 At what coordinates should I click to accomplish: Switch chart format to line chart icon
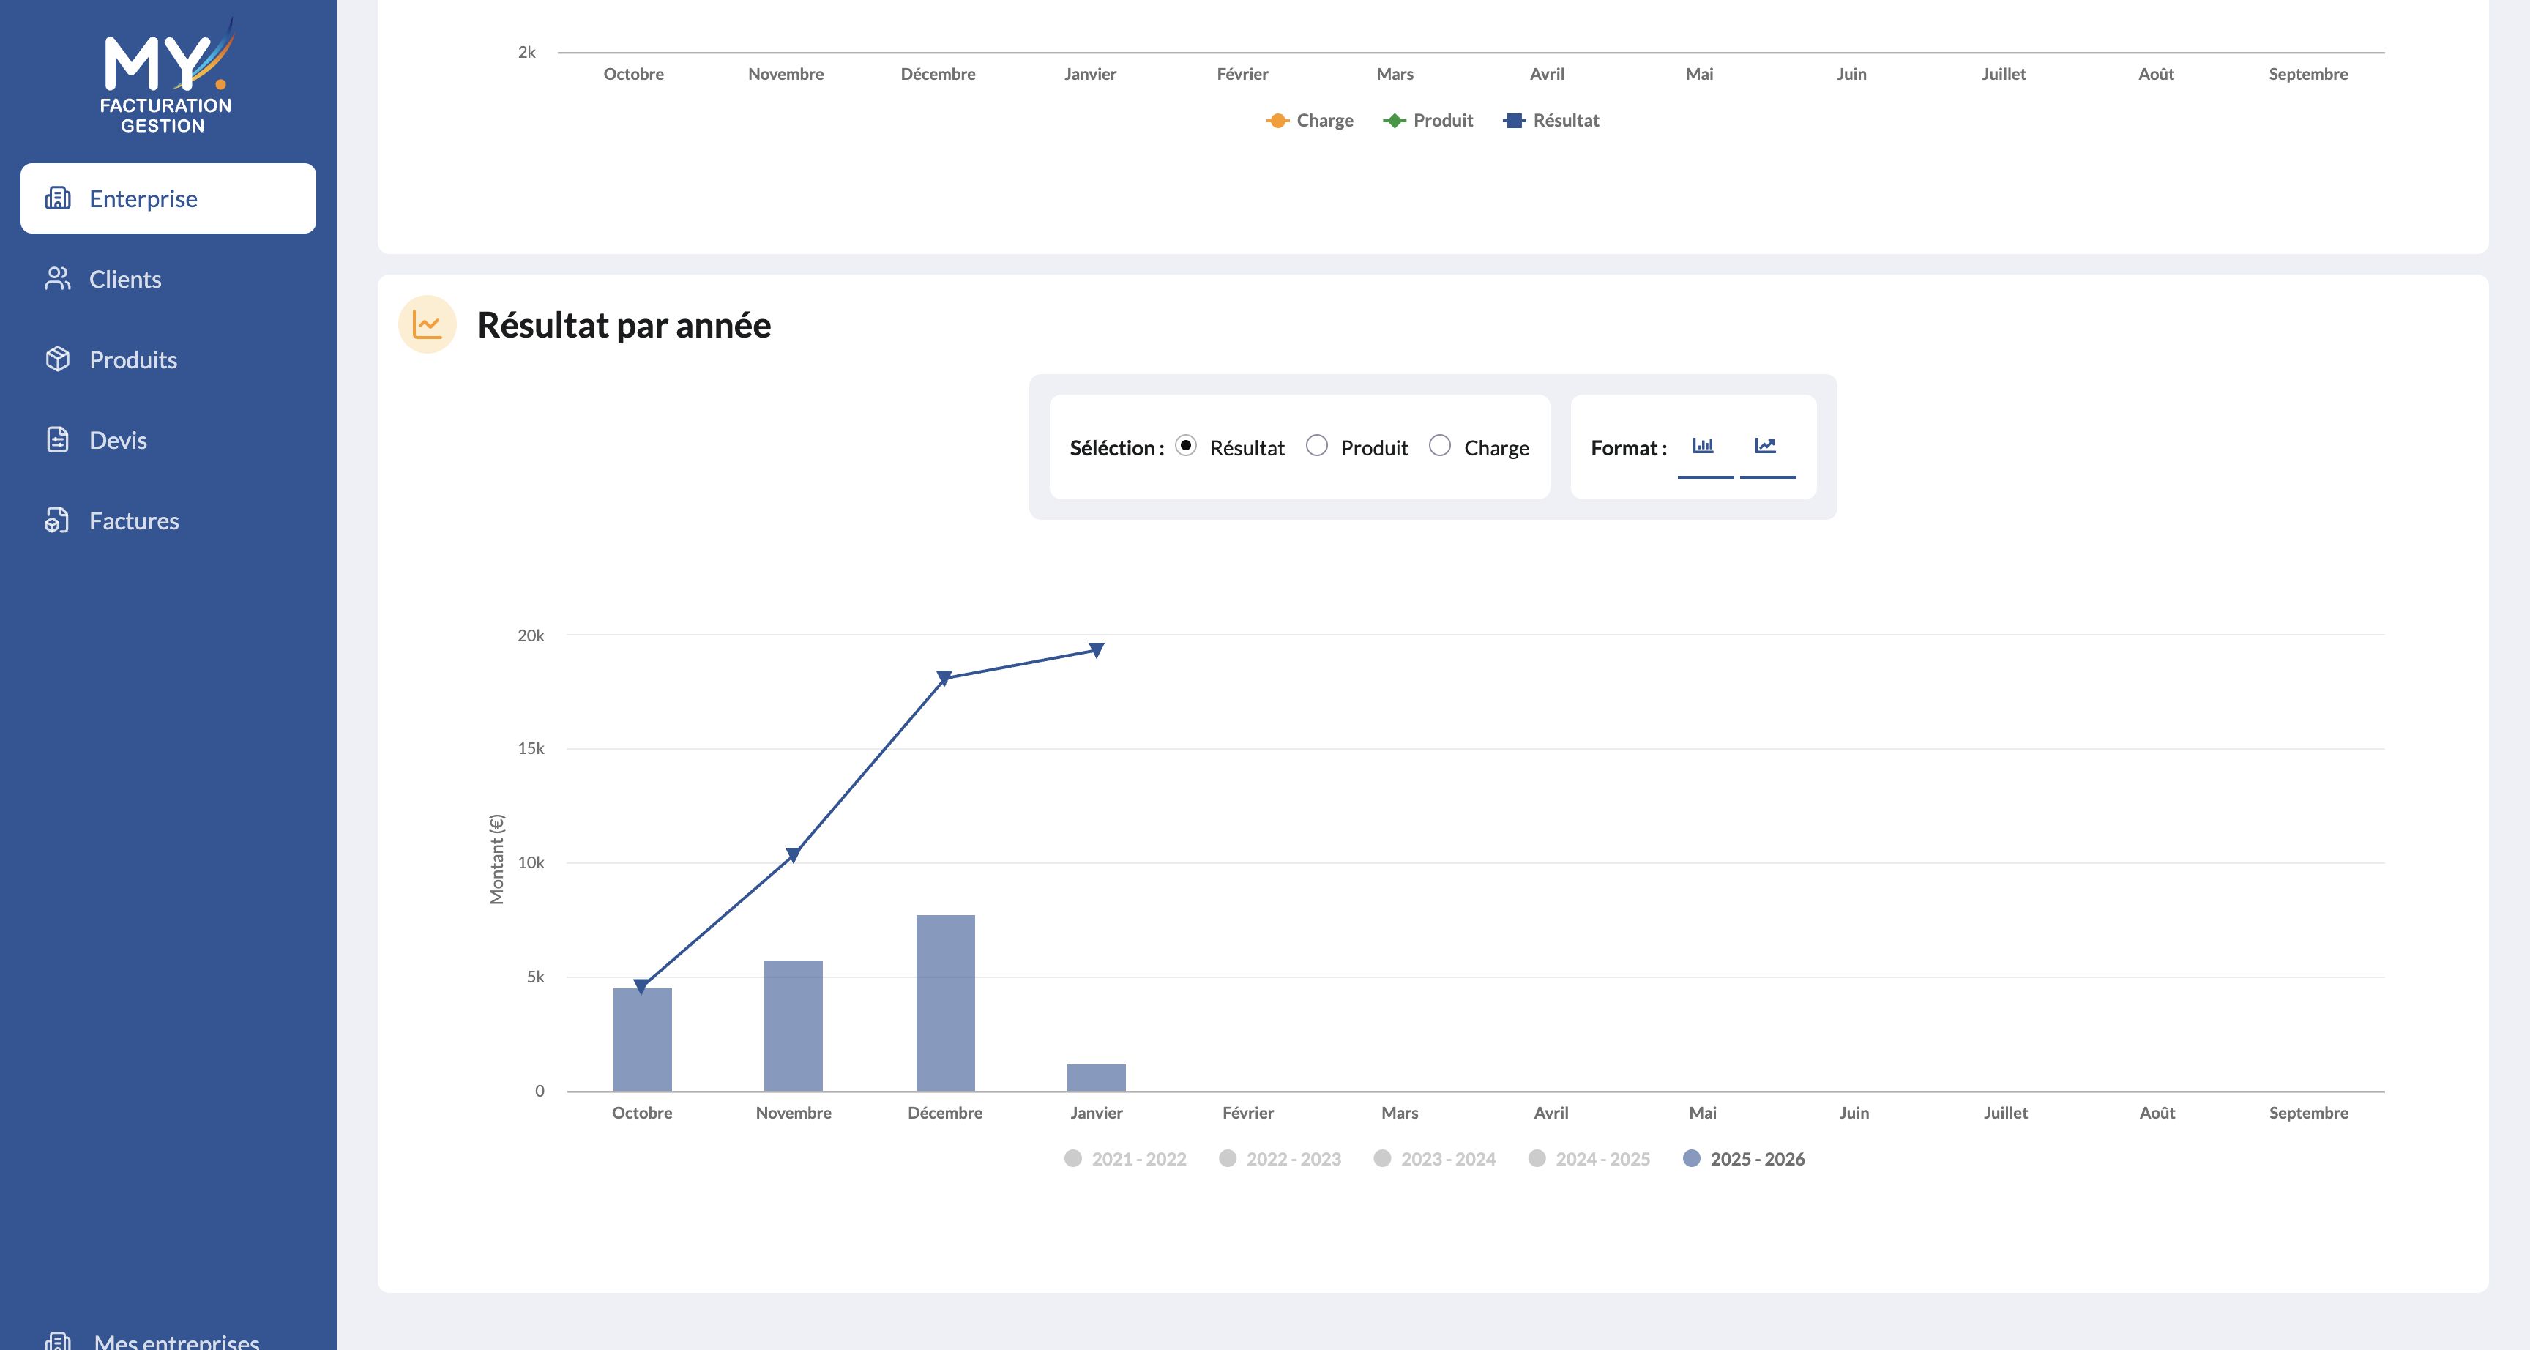pos(1766,446)
